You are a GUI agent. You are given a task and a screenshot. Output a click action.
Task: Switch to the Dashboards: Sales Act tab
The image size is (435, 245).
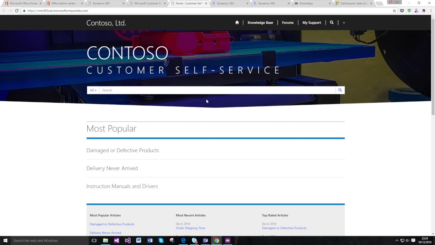coord(353,3)
